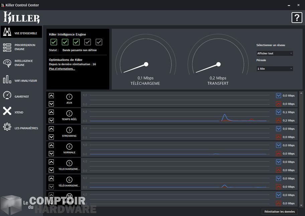Toggle blue download indicator for Temps Réel
The height and width of the screenshot is (216, 305).
point(279,112)
